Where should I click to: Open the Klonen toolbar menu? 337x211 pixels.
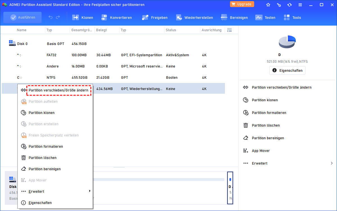click(x=83, y=17)
